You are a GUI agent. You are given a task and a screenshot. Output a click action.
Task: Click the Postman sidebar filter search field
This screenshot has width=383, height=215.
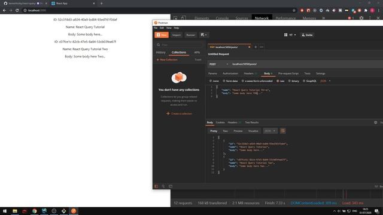180,45
